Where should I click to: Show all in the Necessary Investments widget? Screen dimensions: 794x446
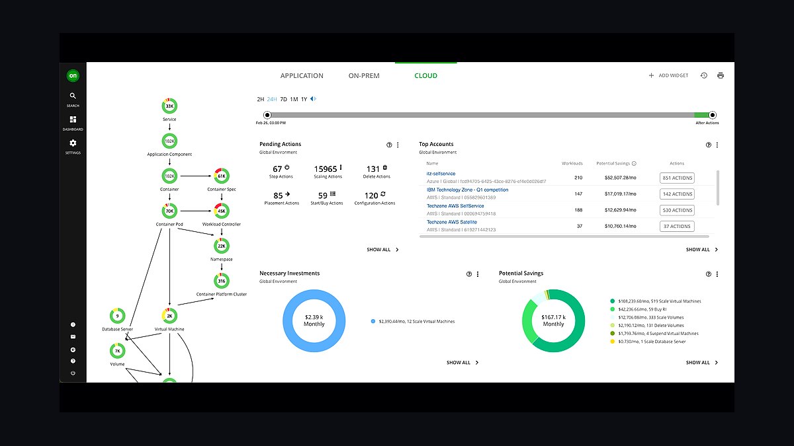(463, 363)
